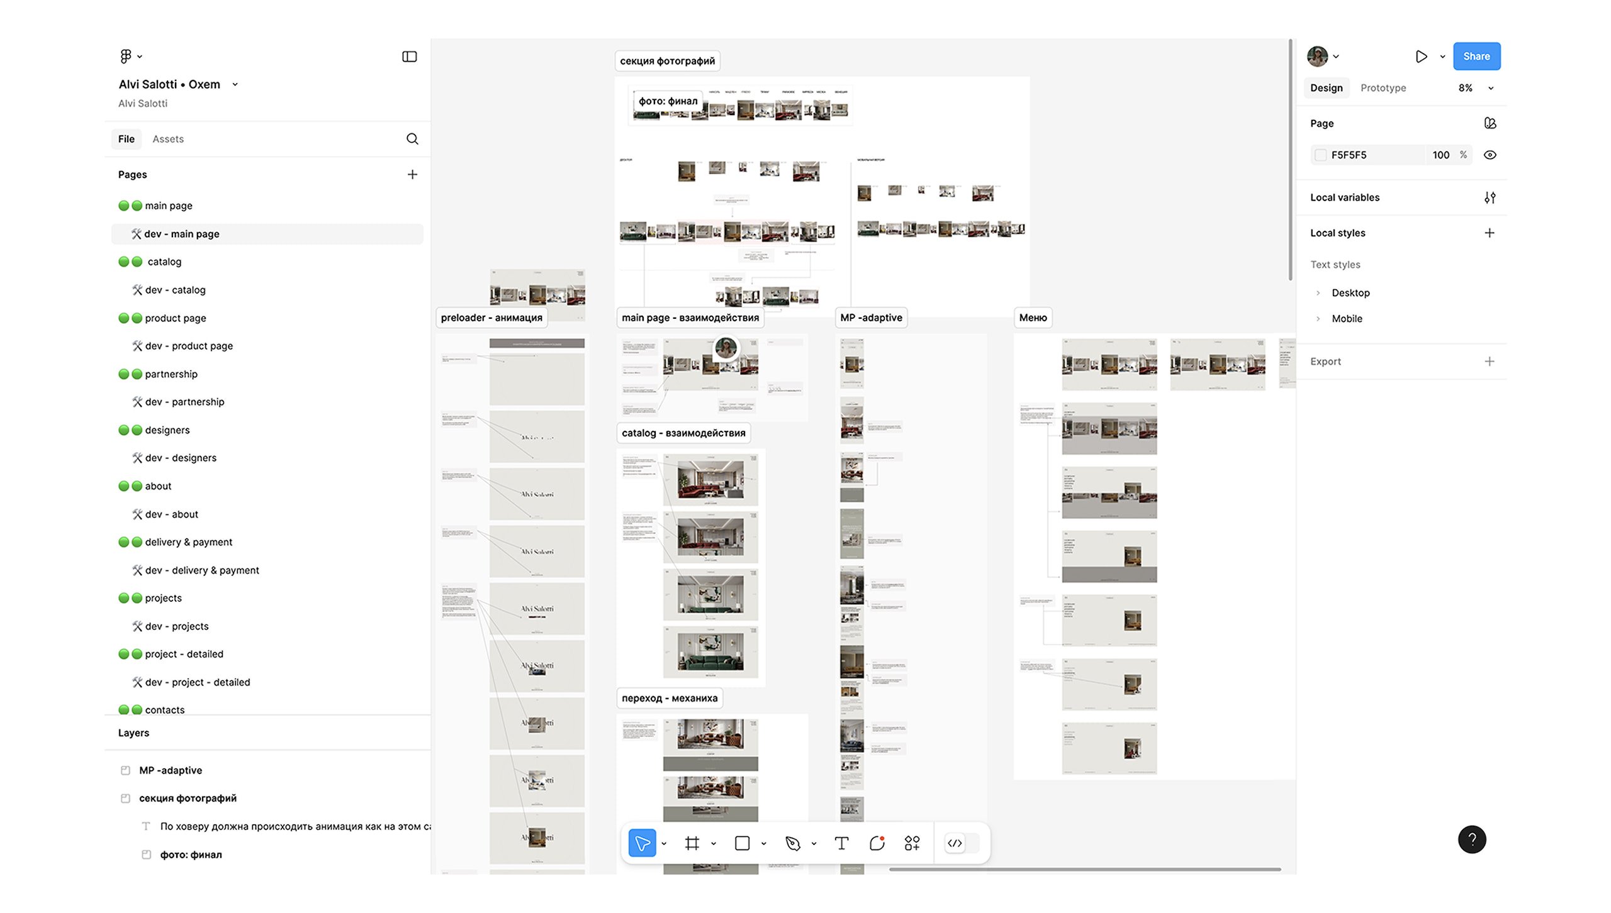The width and height of the screenshot is (1611, 913).
Task: Select the Pen tool
Action: click(x=792, y=843)
